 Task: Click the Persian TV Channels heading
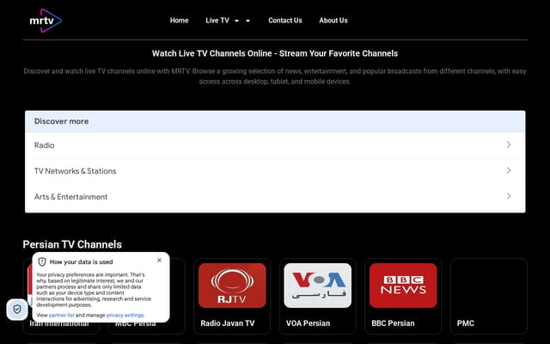[72, 244]
